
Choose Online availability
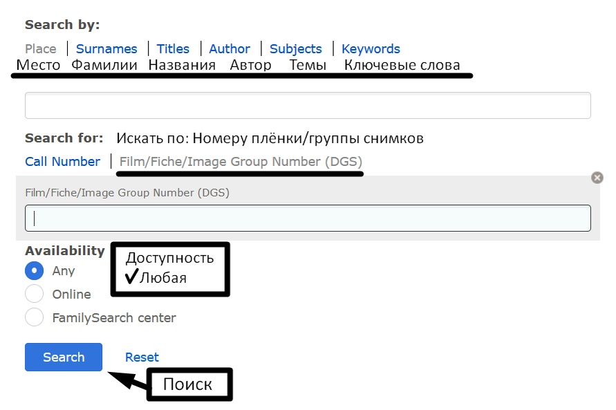[x=35, y=294]
